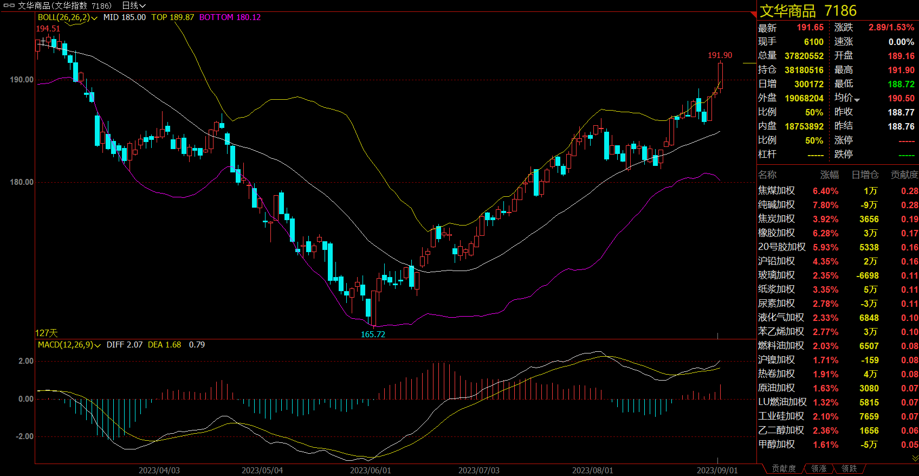
Task: Select the 原油加权 row
Action: [838, 388]
